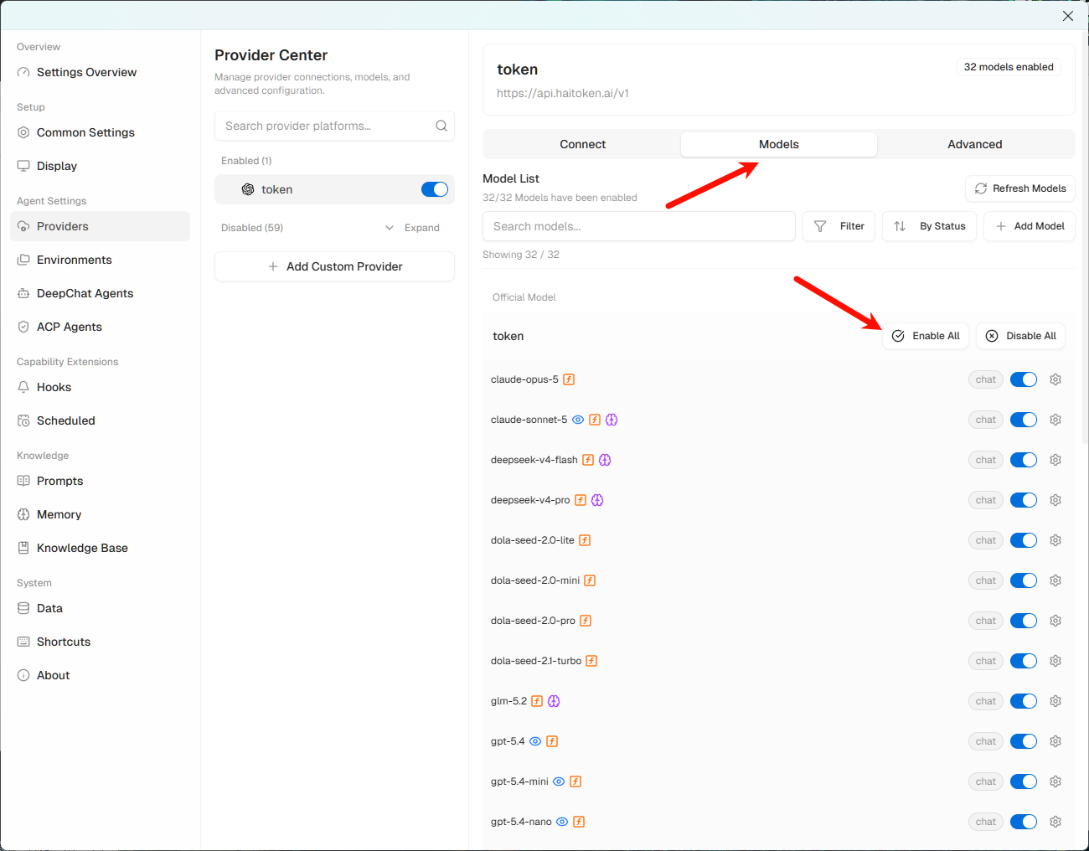This screenshot has width=1089, height=851.
Task: Toggle the gpt-5.4-nano model switch
Action: click(x=1024, y=822)
